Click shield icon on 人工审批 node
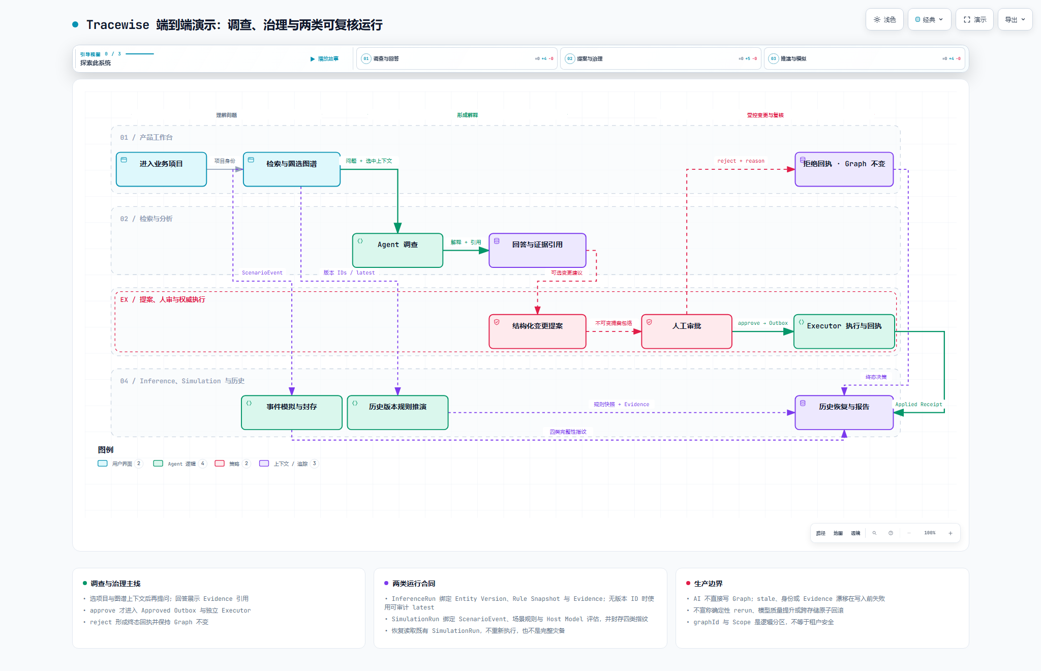1041x671 pixels. (x=649, y=322)
